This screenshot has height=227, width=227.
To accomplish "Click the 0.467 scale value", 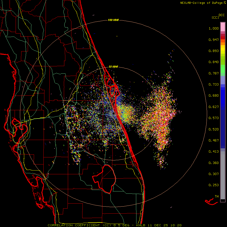I will pyautogui.click(x=214, y=140).
